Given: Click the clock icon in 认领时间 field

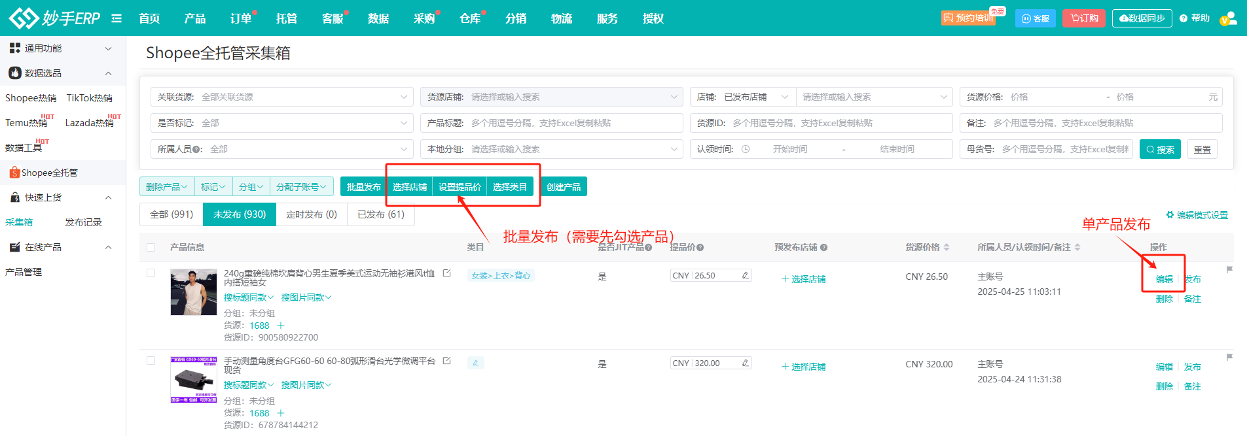Looking at the screenshot, I should [746, 149].
